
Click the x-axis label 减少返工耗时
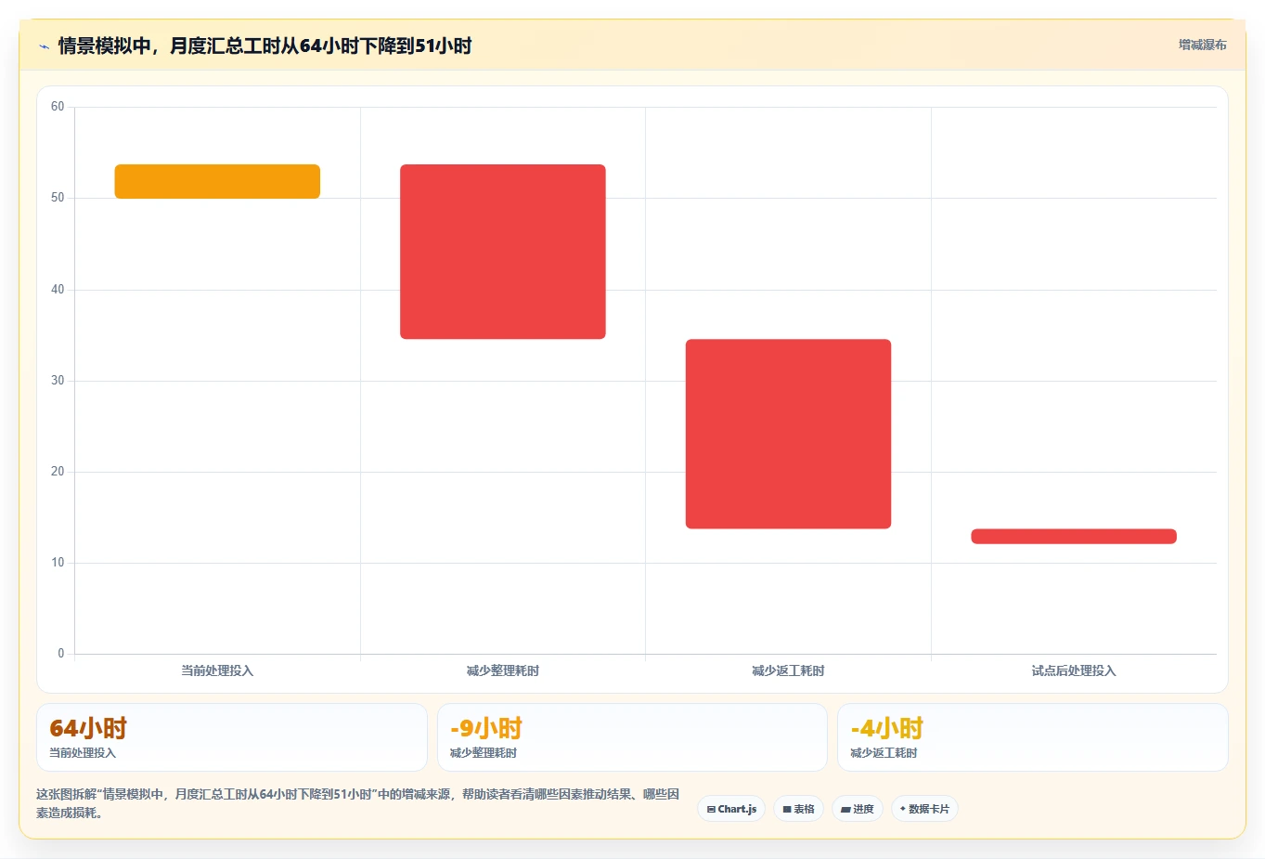788,670
